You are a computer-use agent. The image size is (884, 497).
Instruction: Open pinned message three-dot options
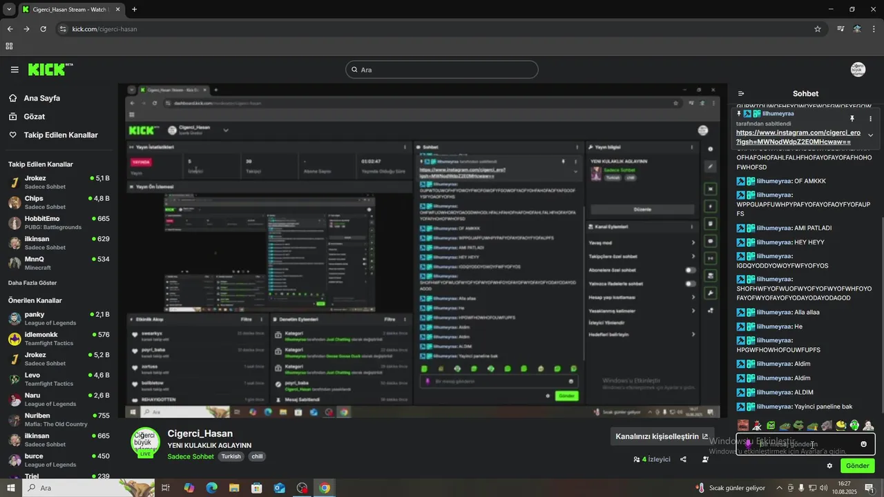(x=870, y=119)
